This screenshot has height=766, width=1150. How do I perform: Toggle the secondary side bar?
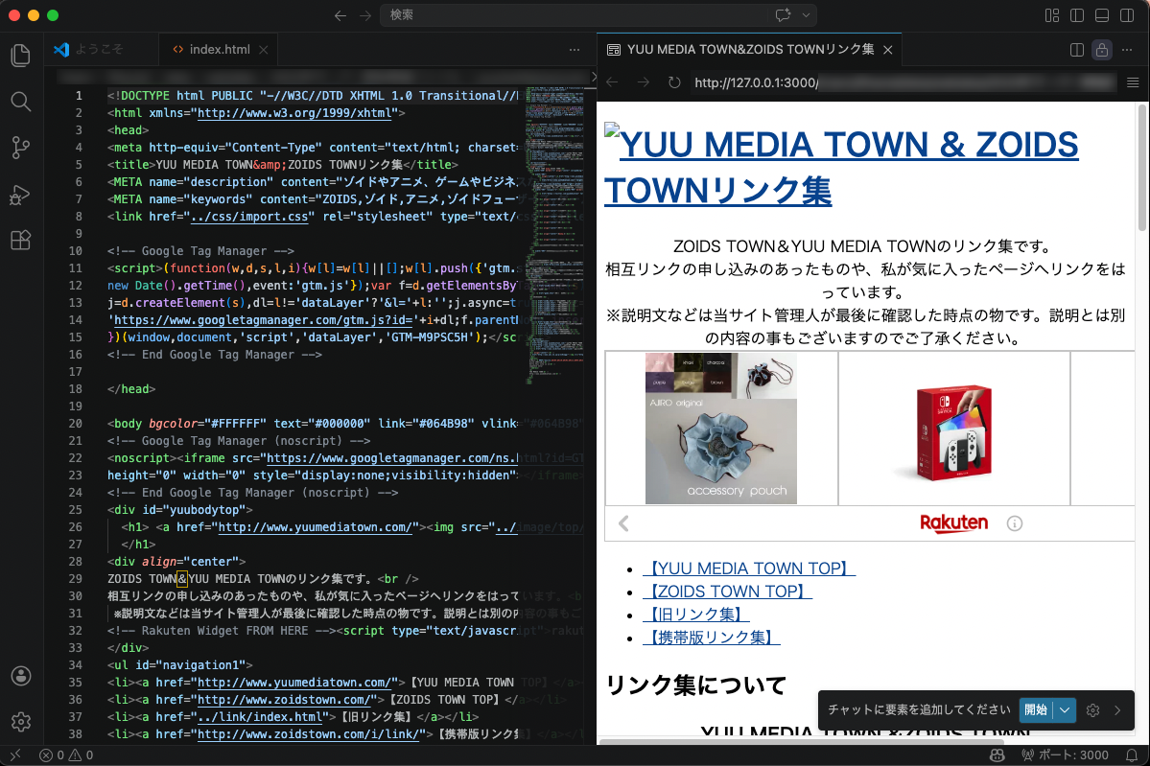point(1127,15)
